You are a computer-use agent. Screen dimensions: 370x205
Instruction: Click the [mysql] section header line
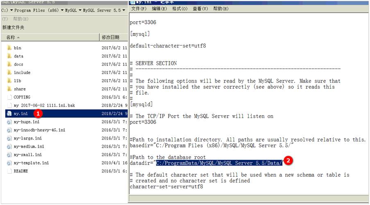click(x=140, y=34)
